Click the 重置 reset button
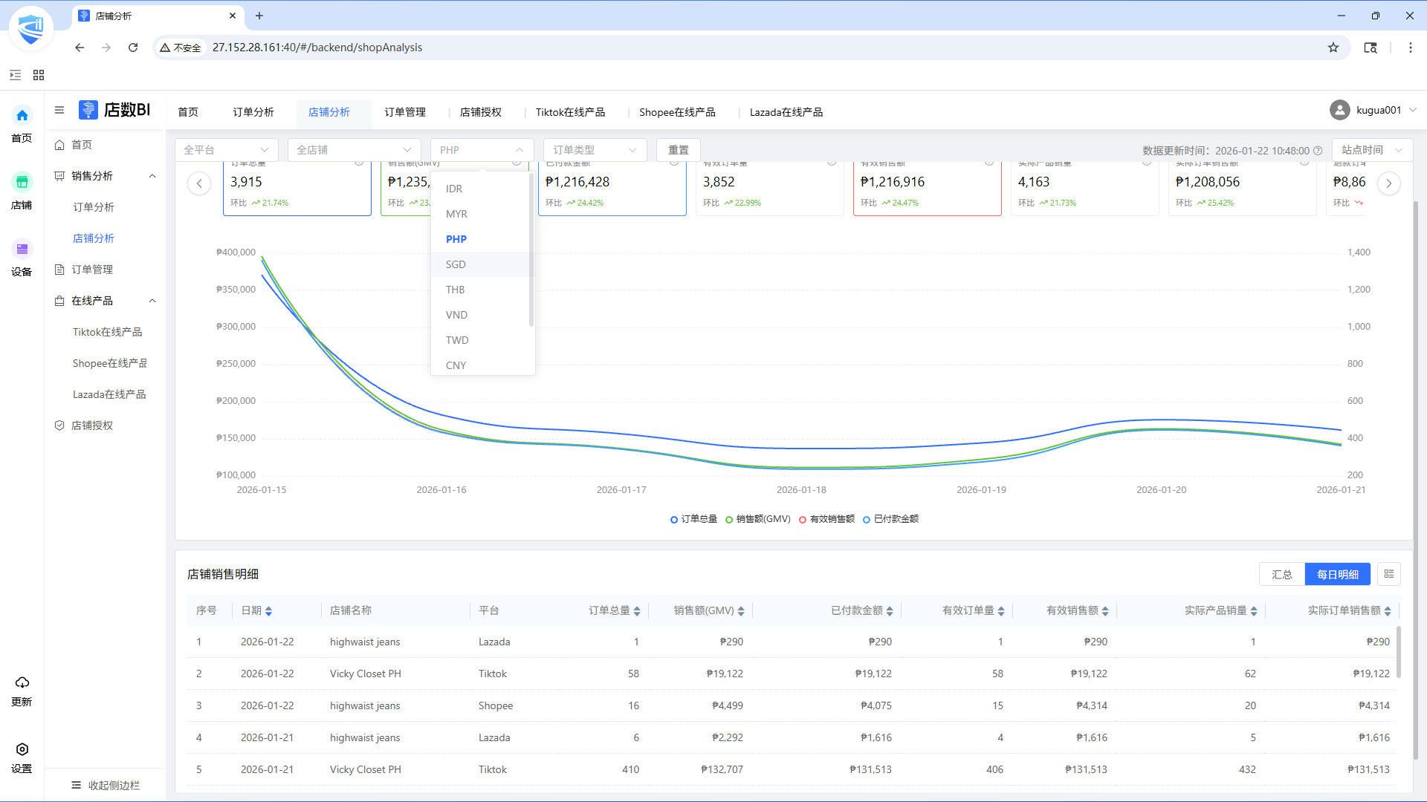The height and width of the screenshot is (802, 1427). tap(678, 150)
